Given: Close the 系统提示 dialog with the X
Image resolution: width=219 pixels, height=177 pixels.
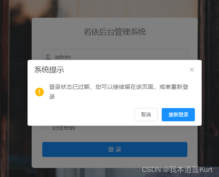Looking at the screenshot, I should coord(191,70).
